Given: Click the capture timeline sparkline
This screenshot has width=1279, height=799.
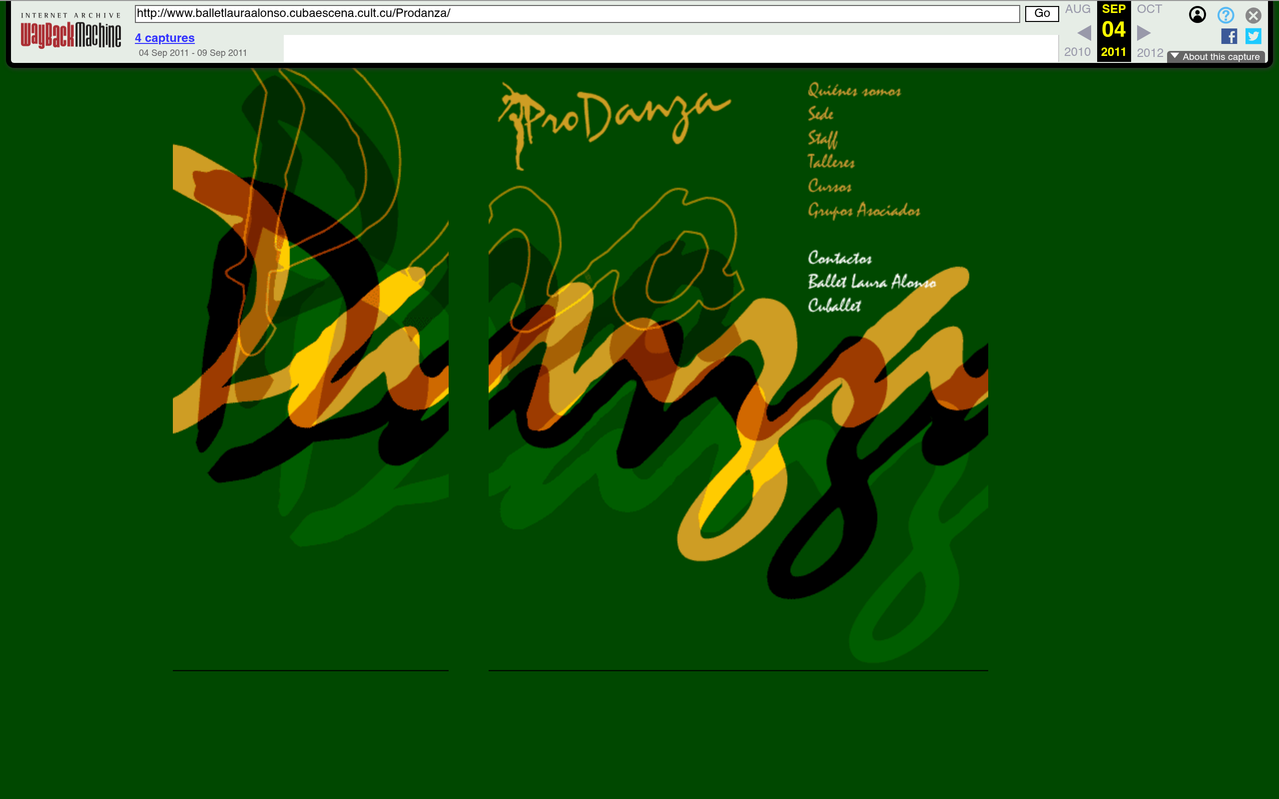Looking at the screenshot, I should tap(670, 48).
